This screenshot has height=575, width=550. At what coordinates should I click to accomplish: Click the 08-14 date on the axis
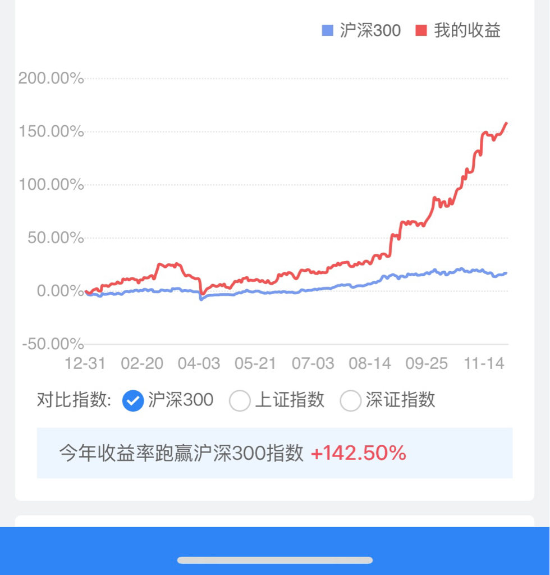[x=370, y=364]
